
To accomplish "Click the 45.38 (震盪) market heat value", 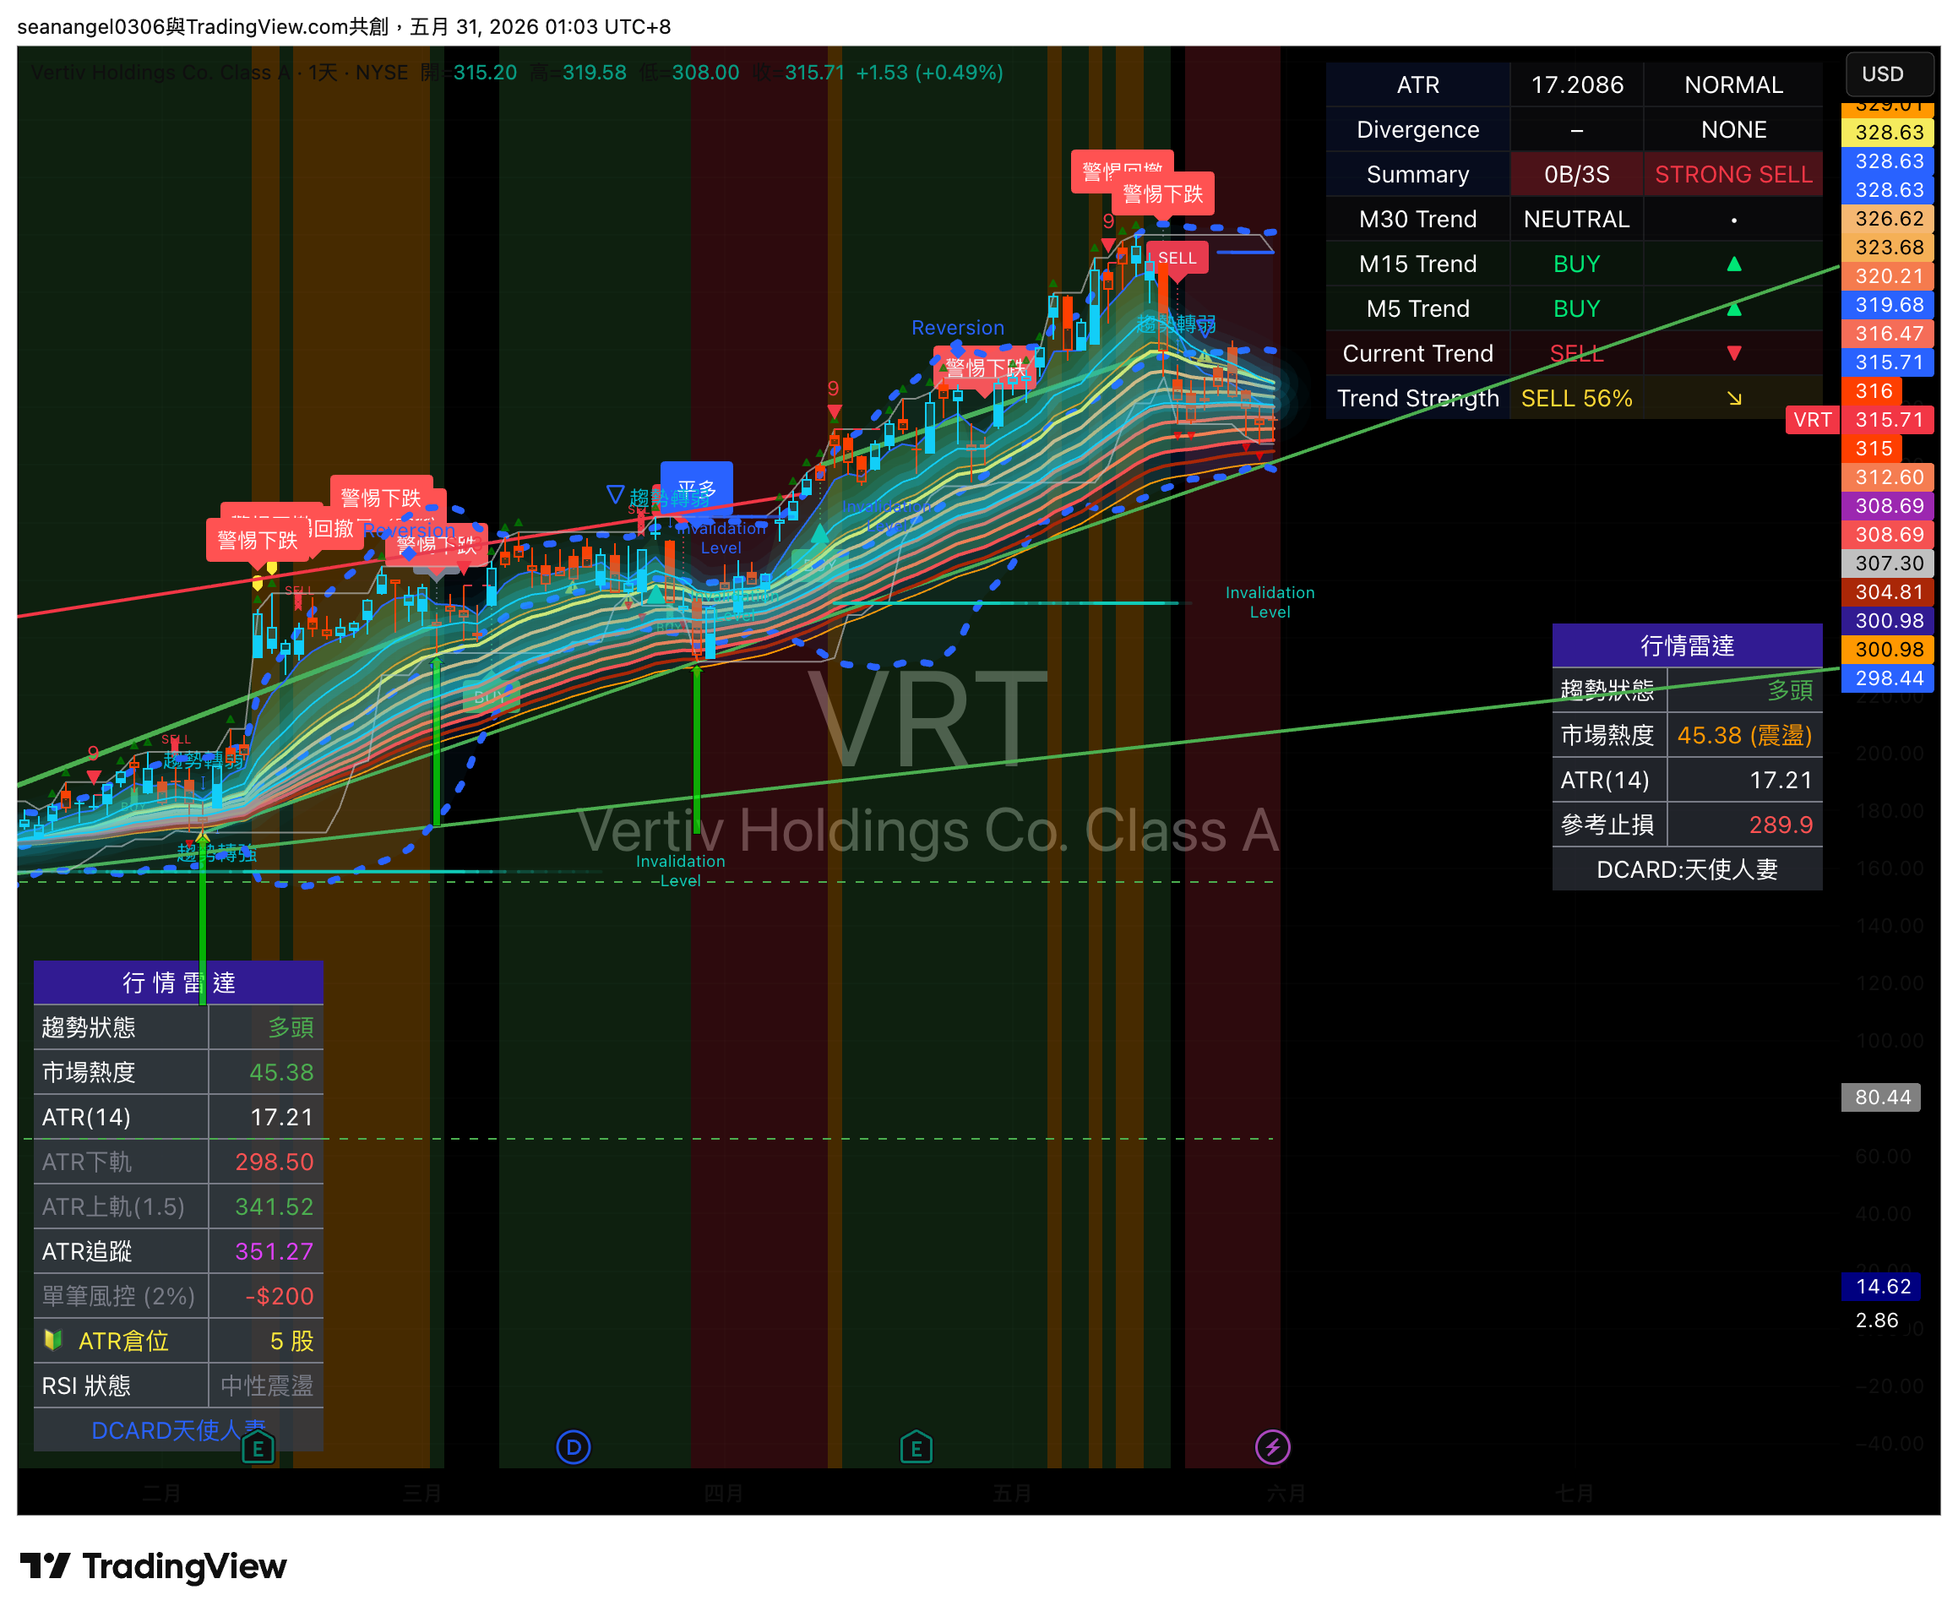I will (x=1743, y=735).
